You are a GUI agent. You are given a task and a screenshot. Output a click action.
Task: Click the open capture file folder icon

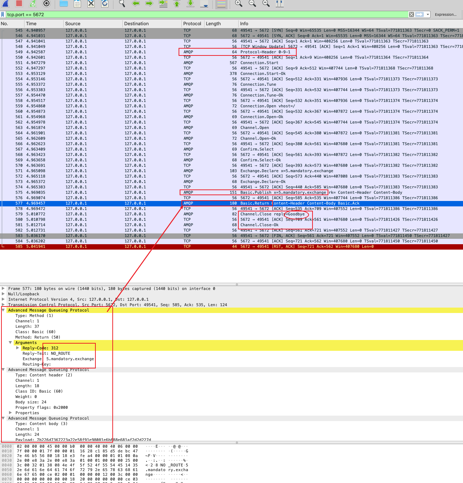coord(64,3)
